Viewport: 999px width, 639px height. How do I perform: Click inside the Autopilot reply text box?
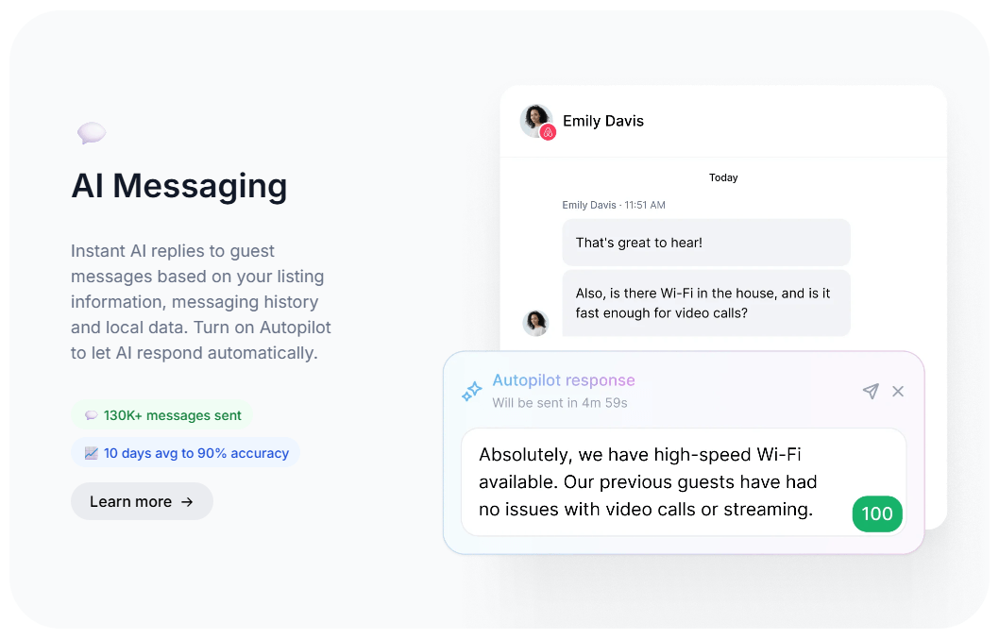[652, 481]
